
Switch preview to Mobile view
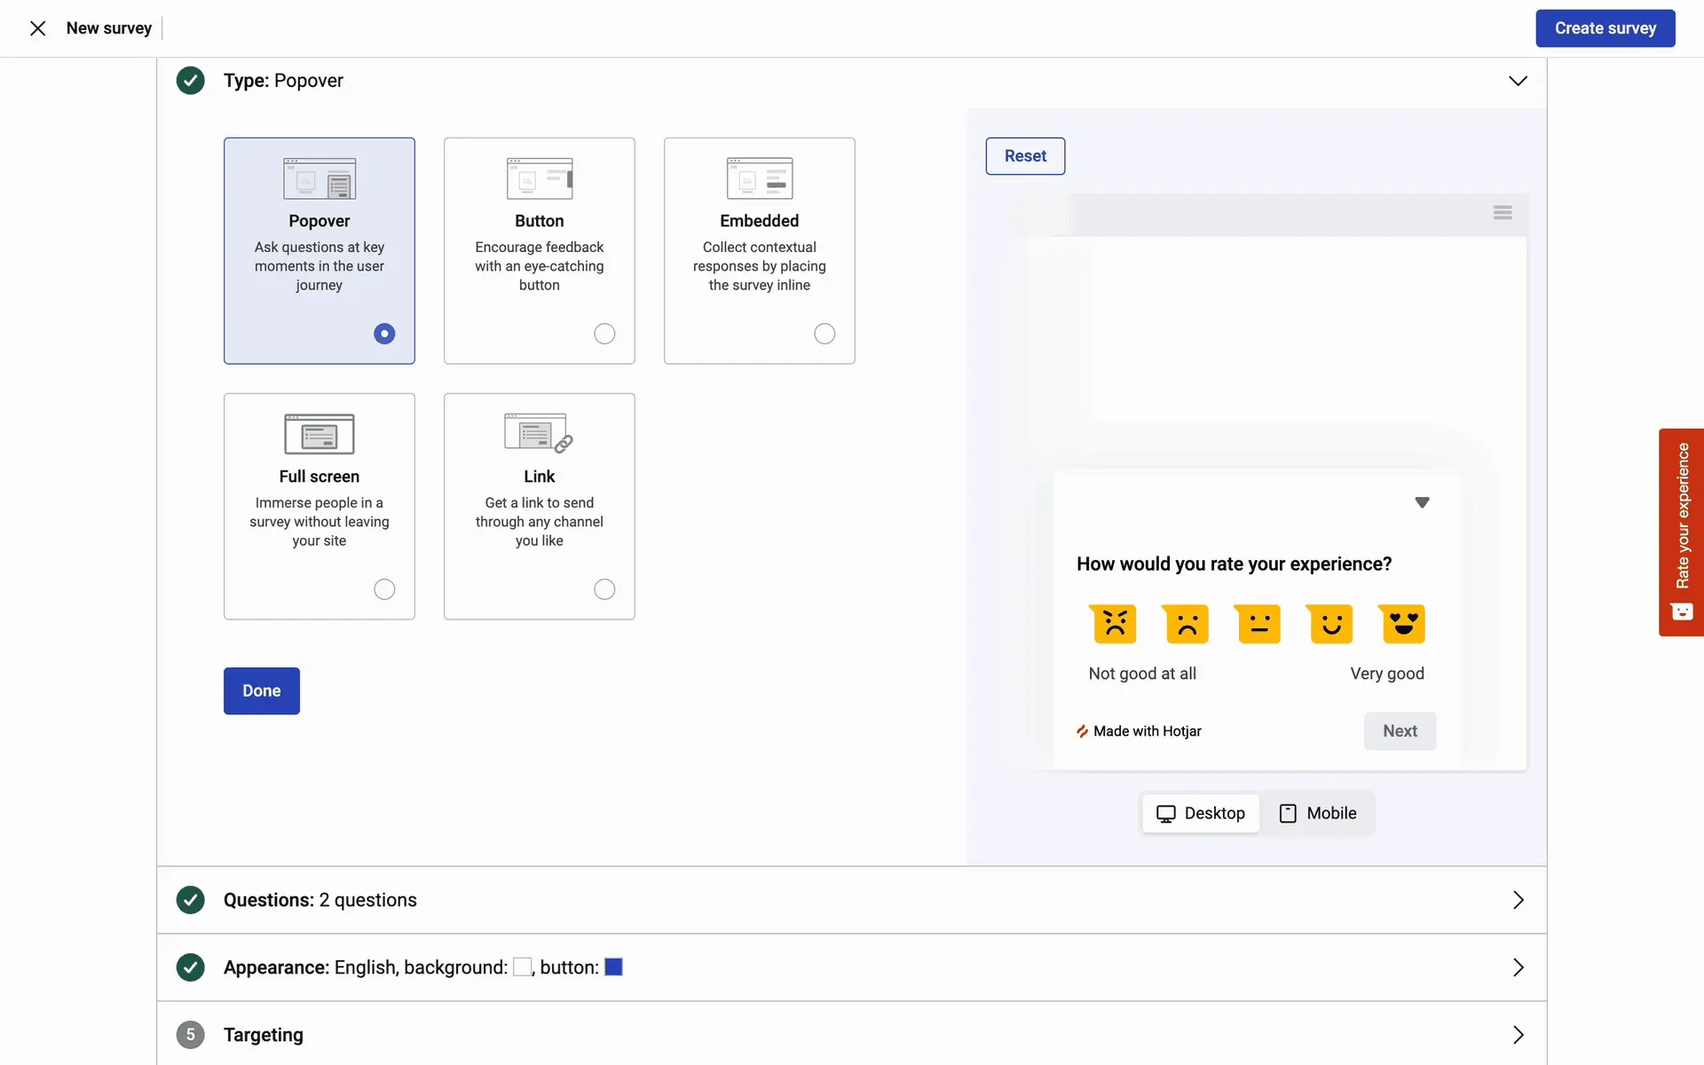[1318, 813]
